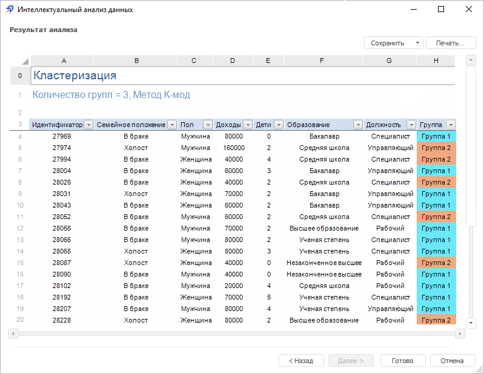
Task: Click the Print button
Action: (450, 43)
